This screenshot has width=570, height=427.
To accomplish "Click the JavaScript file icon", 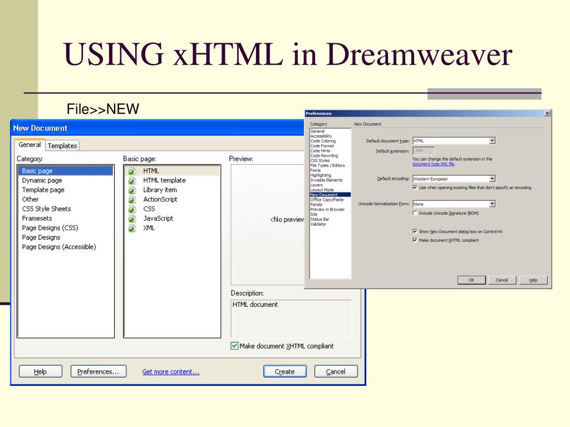I will 132,219.
